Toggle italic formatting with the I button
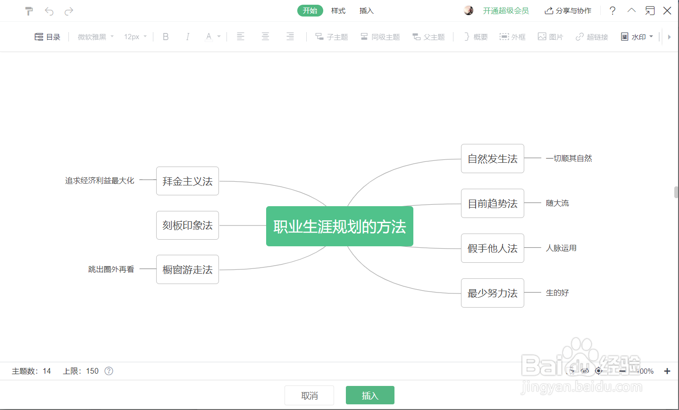The image size is (679, 410). 188,36
